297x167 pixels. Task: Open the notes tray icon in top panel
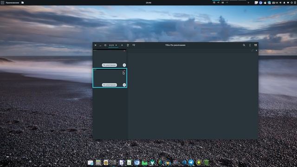[x=256, y=3]
